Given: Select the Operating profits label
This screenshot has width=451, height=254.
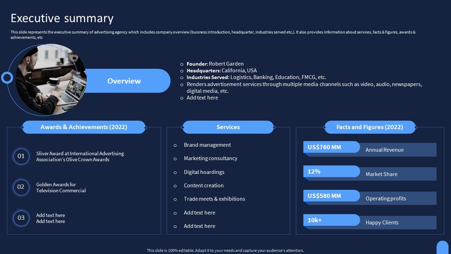Looking at the screenshot, I should click(x=386, y=199).
